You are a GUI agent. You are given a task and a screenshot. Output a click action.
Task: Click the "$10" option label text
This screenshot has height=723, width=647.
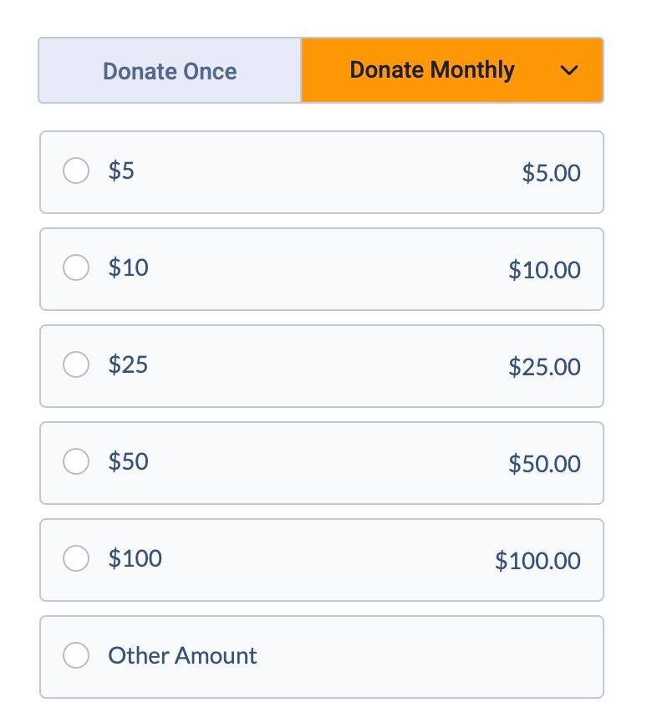point(128,268)
